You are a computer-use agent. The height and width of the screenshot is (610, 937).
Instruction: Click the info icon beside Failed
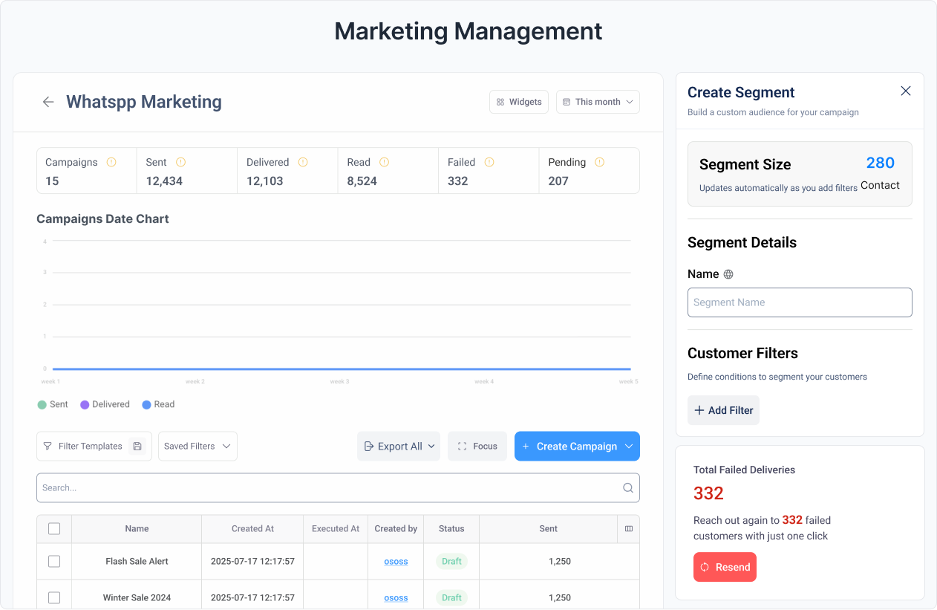(x=489, y=162)
